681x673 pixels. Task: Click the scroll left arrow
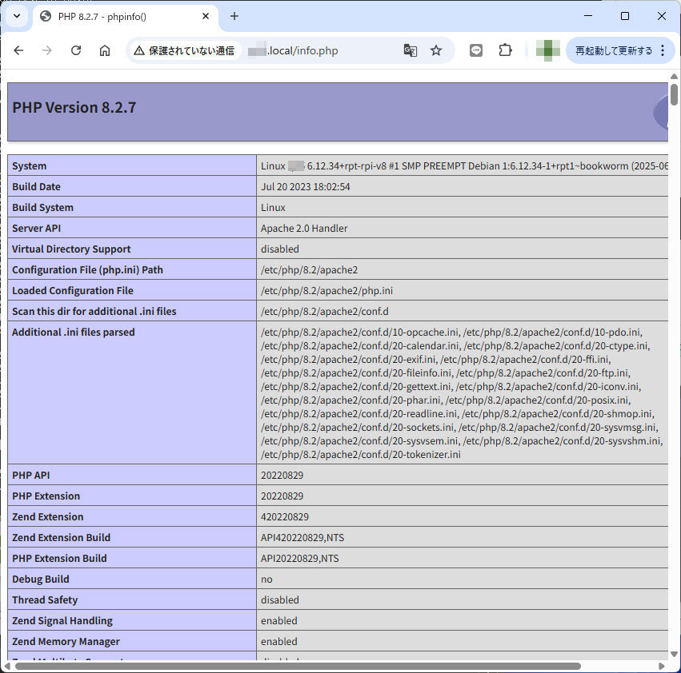point(7,666)
